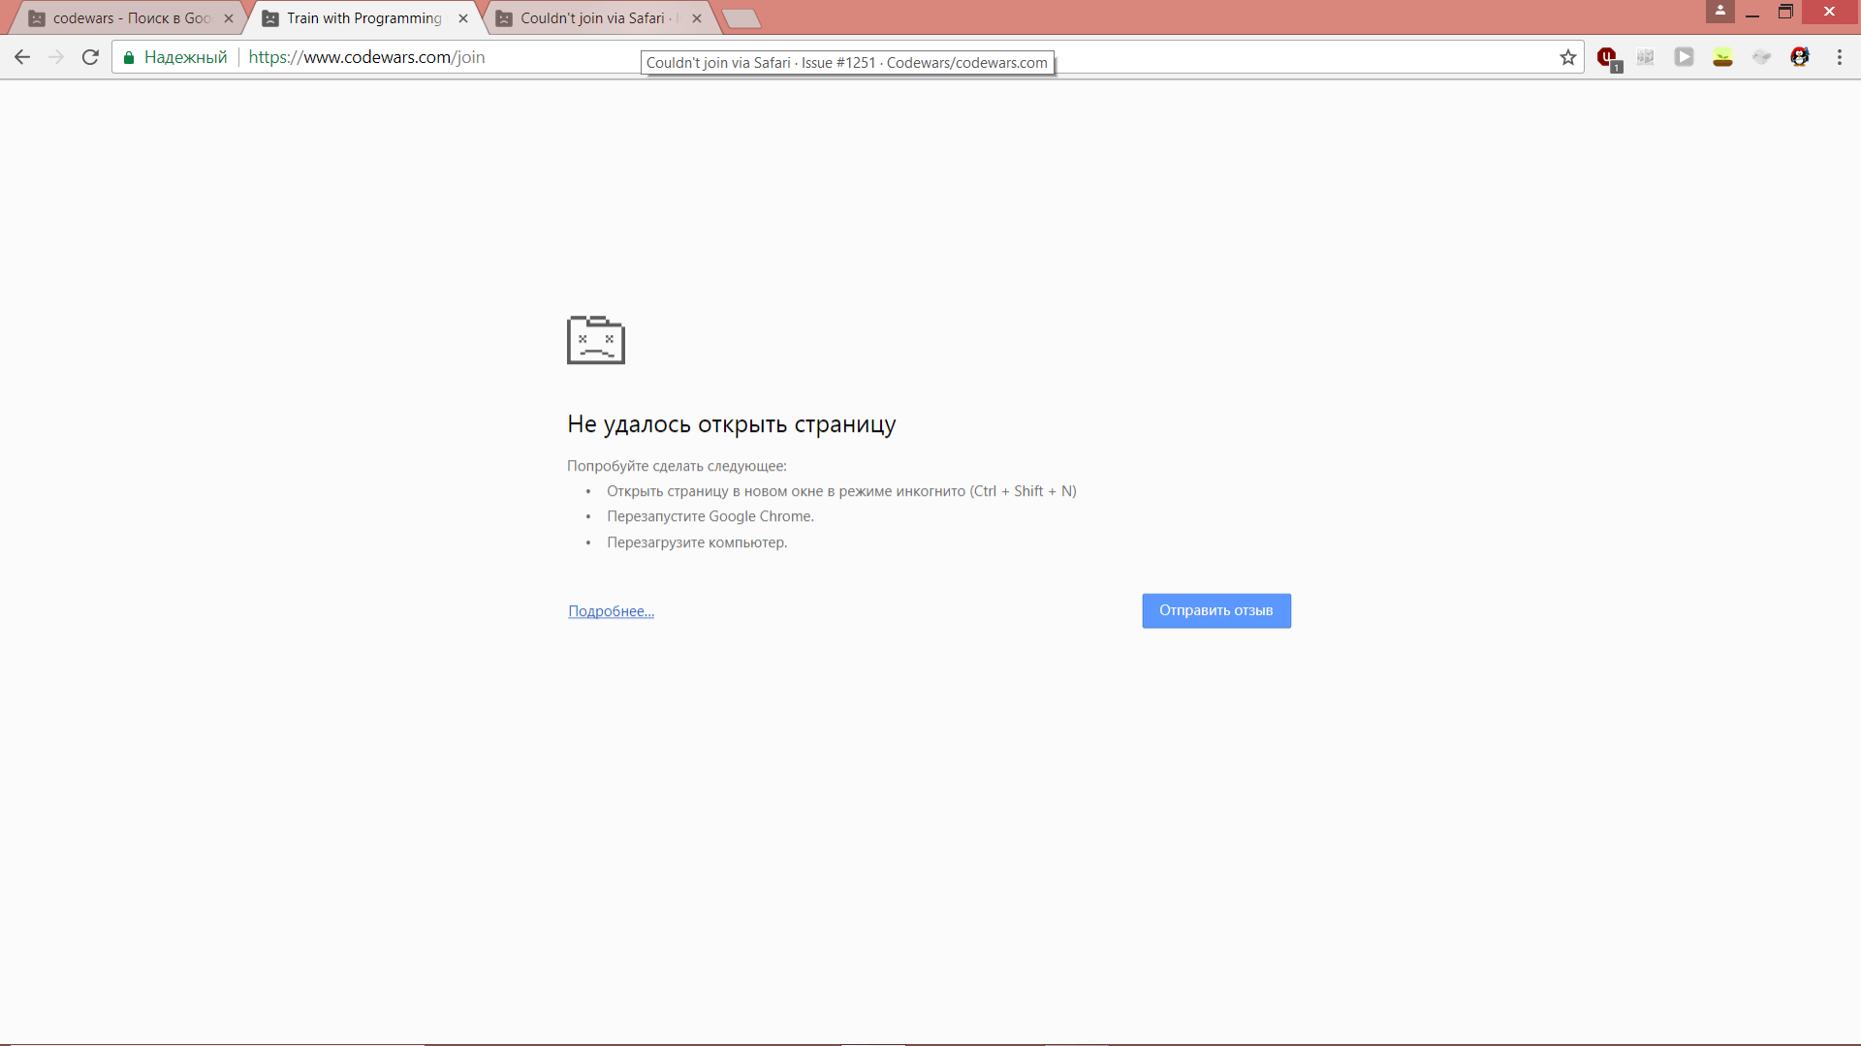This screenshot has height=1046, width=1861.
Task: Open the uBlock Origin extension
Action: pos(1606,56)
